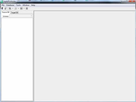Open the Tools menu
Image resolution: width=136 pixels, height=102 pixels.
tap(18, 5)
